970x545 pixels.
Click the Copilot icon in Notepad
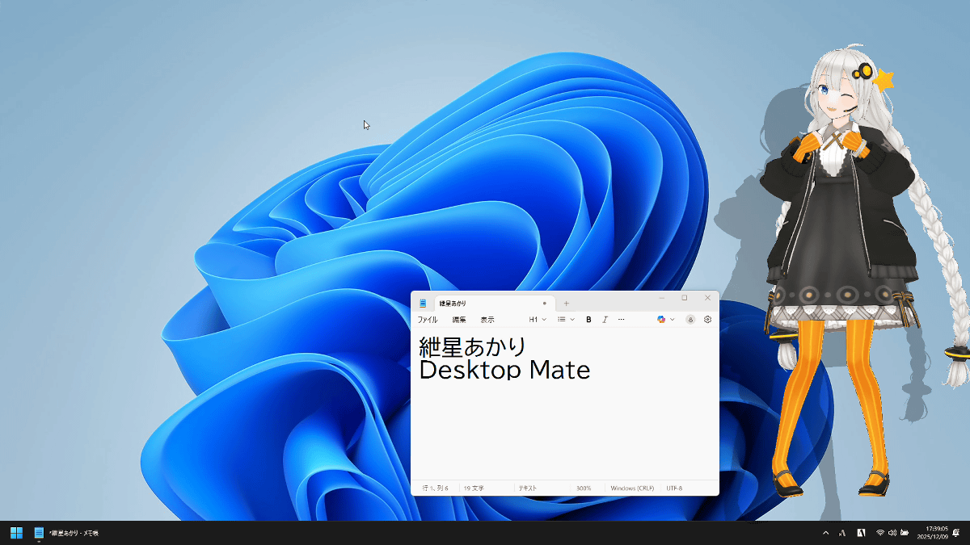(661, 320)
